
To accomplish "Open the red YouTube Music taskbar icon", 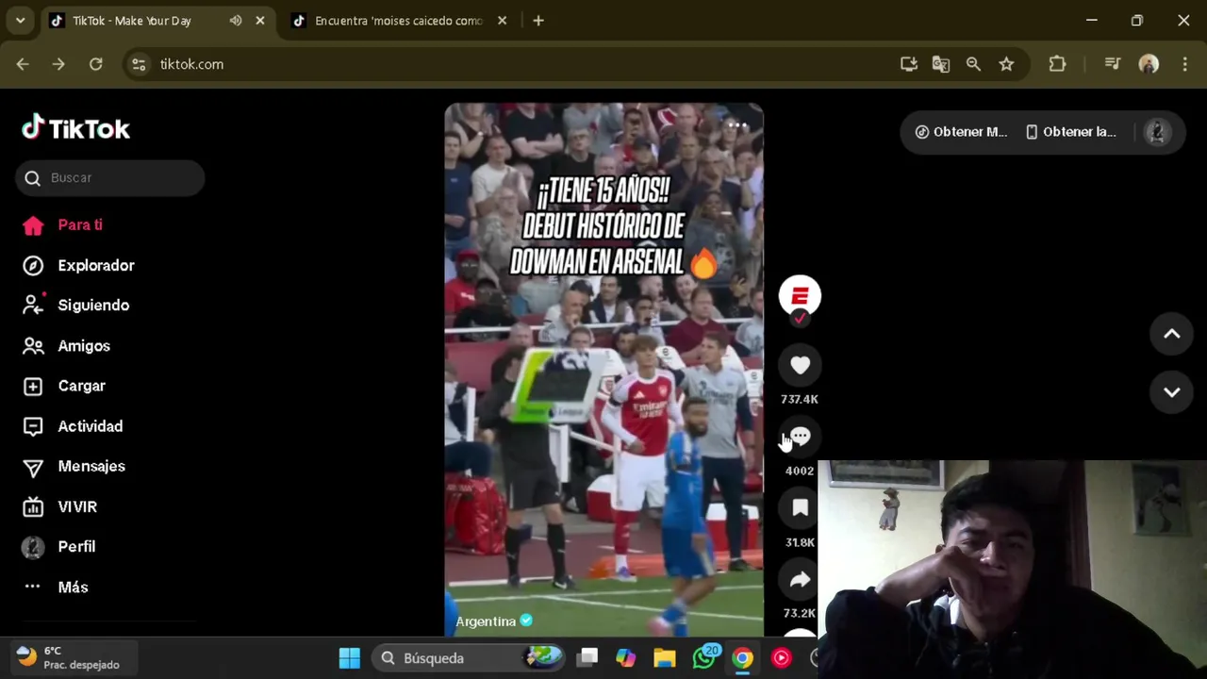I will coord(782,658).
